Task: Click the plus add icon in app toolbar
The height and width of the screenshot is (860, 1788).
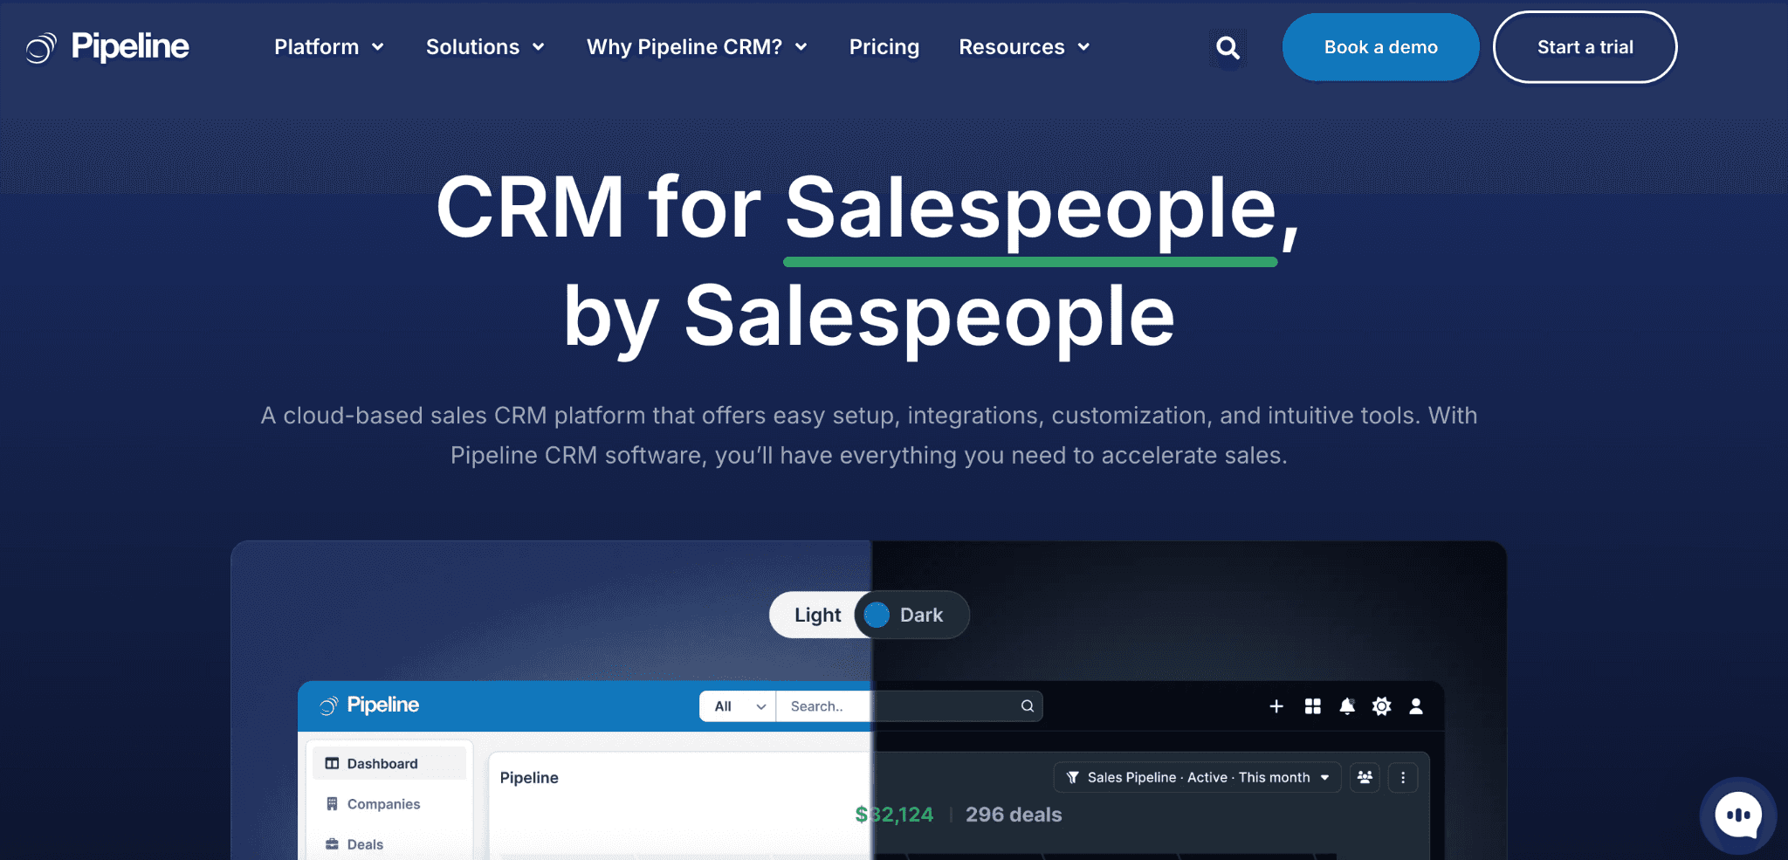Action: click(1276, 706)
